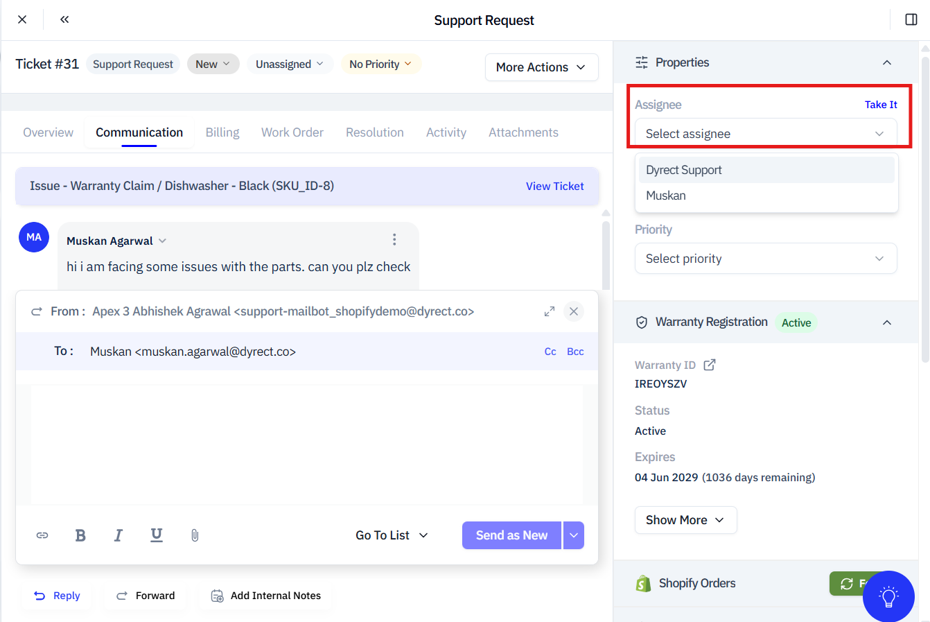Click the Warranty Registration shield icon
This screenshot has width=930, height=622.
642,322
